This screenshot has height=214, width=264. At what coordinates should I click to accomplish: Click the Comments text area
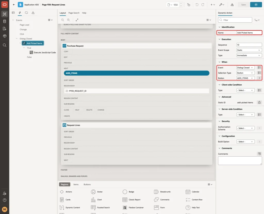pyautogui.click(x=240, y=160)
